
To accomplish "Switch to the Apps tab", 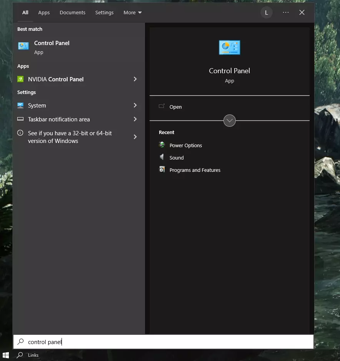I will [44, 13].
